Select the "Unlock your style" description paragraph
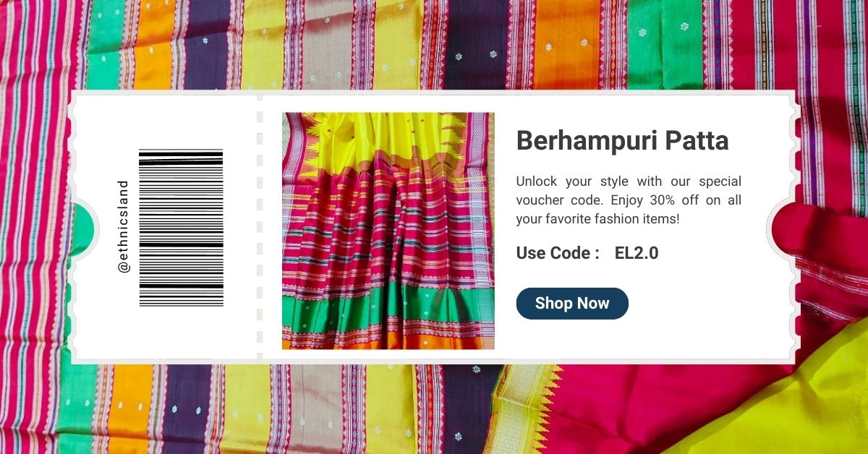Viewport: 868px width, 454px height. point(629,200)
